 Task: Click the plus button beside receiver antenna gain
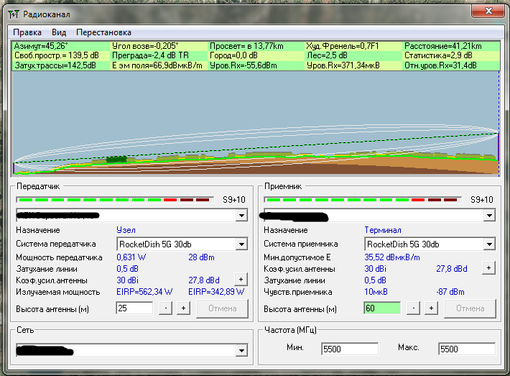tap(488, 267)
